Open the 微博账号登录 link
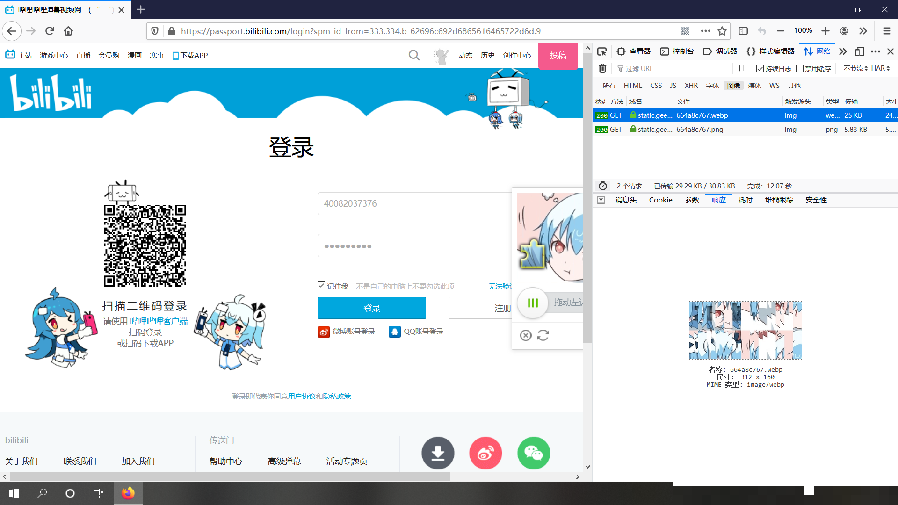Viewport: 898px width, 505px height. 354,332
